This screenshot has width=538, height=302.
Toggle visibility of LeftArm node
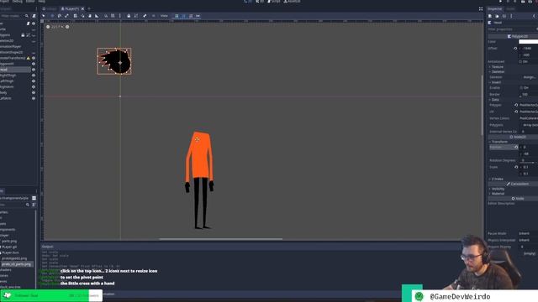[x=34, y=98]
